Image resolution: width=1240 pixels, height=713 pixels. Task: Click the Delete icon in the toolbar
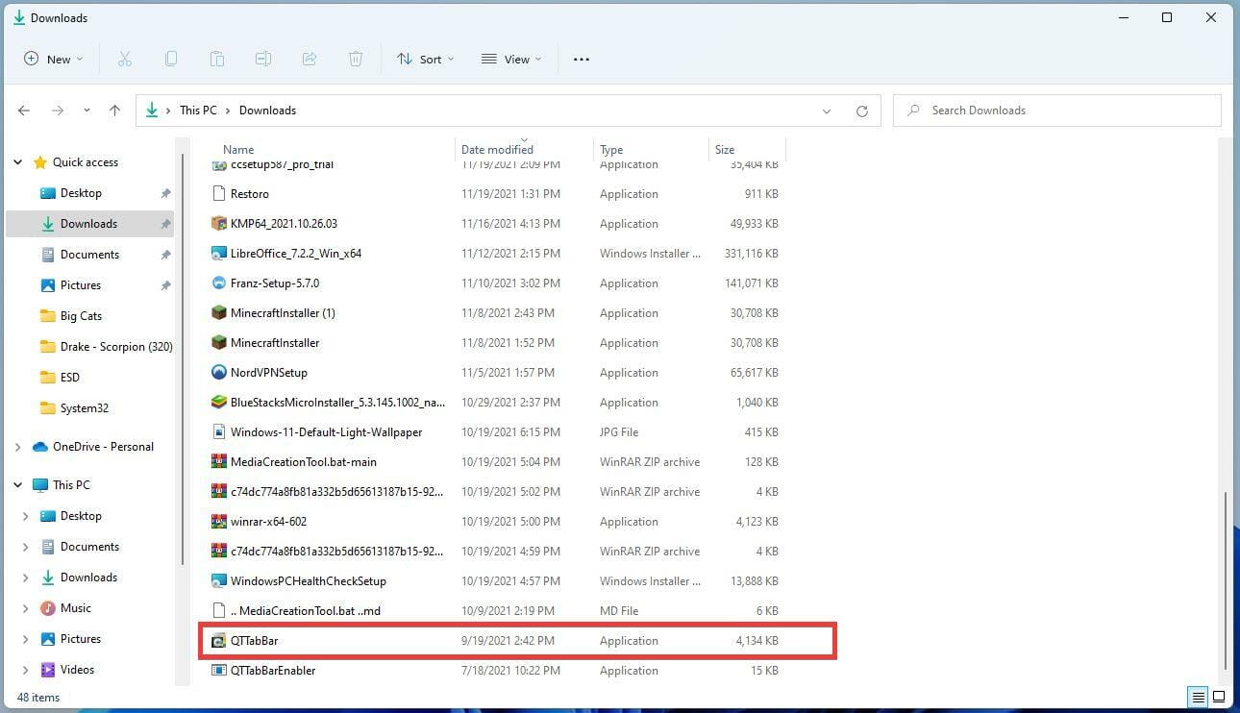(x=355, y=59)
